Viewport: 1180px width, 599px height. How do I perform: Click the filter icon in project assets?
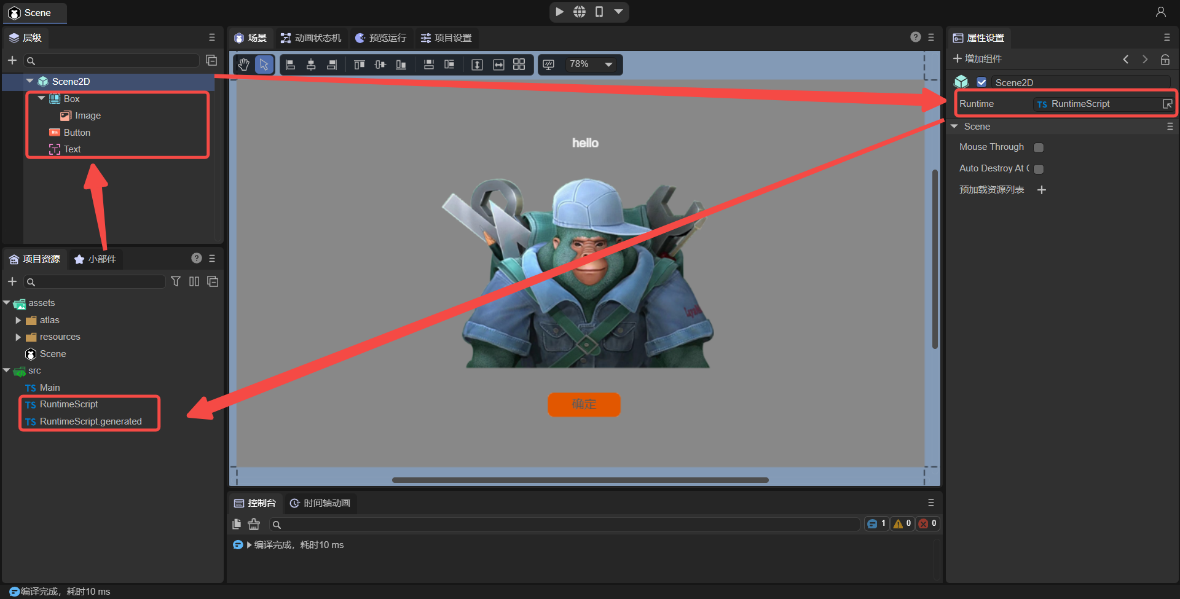[176, 281]
